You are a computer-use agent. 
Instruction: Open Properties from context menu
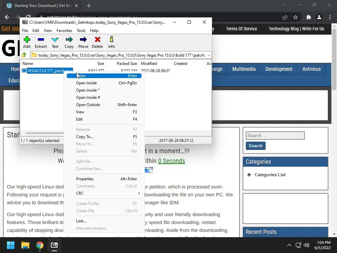104,179
